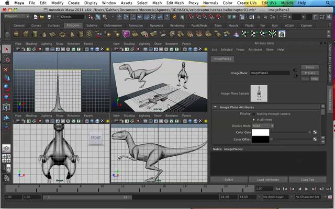The height and width of the screenshot is (209, 335).
Task: Select by component type mode icon
Action: point(105,17)
